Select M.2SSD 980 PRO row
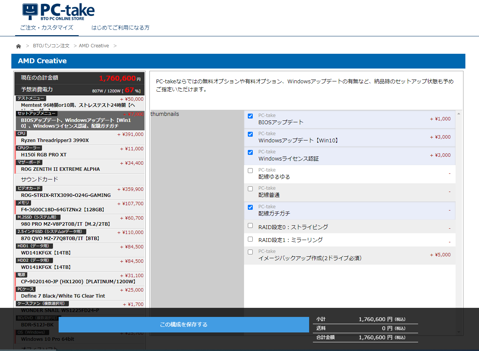The image size is (479, 351). (x=80, y=221)
